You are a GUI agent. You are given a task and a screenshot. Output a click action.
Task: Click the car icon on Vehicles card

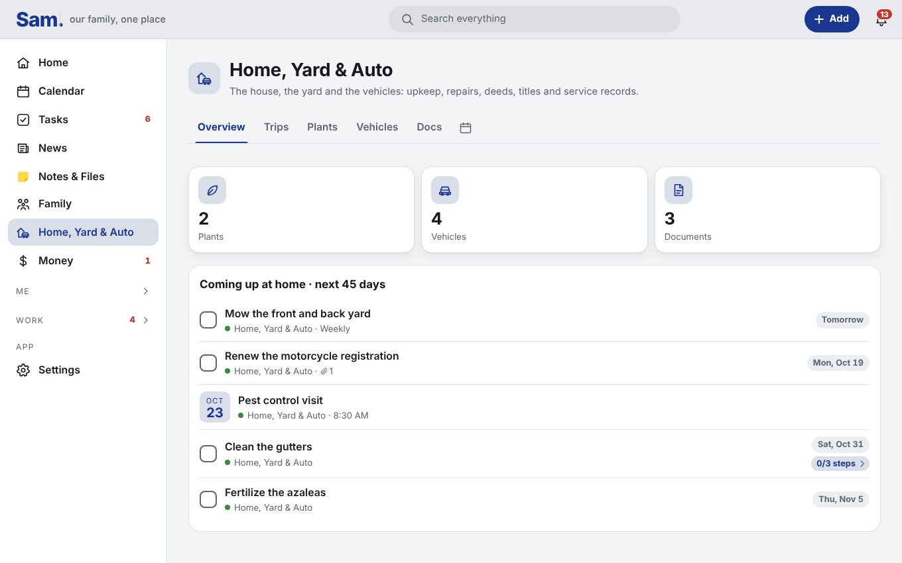coord(445,190)
